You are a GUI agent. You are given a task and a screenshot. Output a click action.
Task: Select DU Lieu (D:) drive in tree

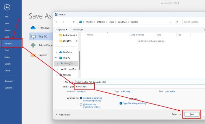70,69
